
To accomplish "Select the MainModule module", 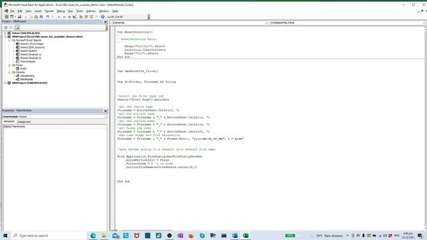I will (27, 79).
